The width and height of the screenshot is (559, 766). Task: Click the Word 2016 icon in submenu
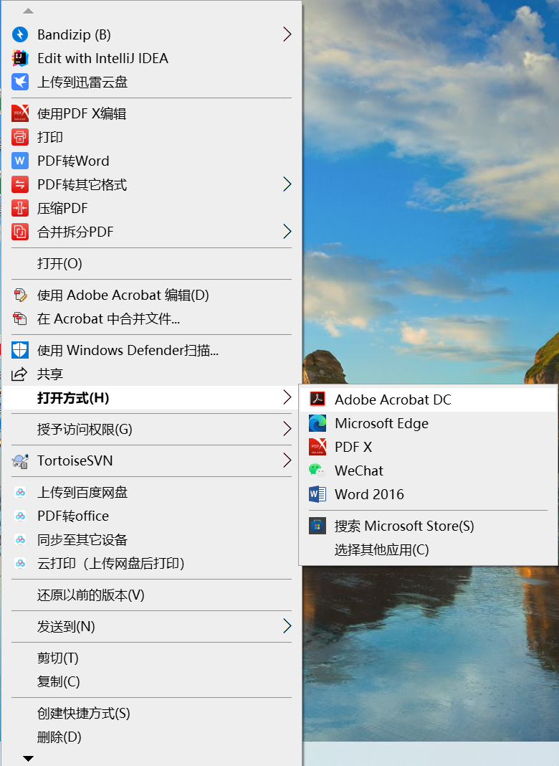coord(317,494)
